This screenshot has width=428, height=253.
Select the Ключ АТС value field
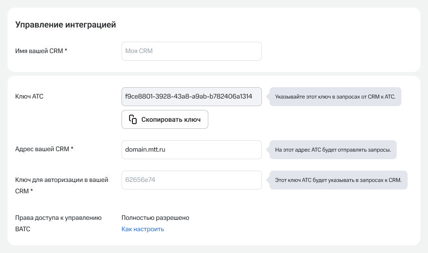click(x=191, y=96)
